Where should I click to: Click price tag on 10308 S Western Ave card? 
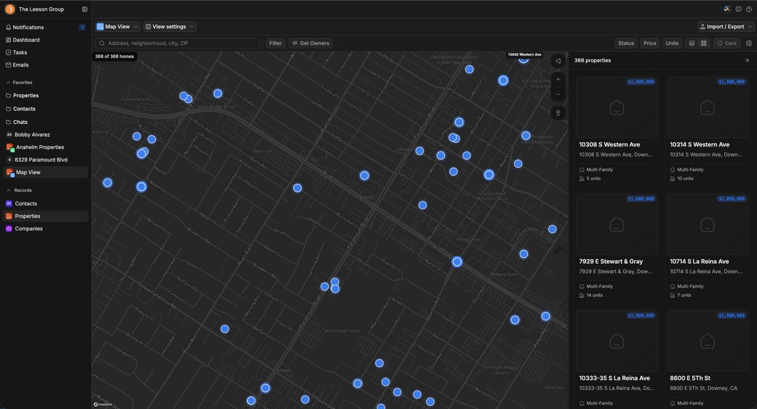coord(641,82)
